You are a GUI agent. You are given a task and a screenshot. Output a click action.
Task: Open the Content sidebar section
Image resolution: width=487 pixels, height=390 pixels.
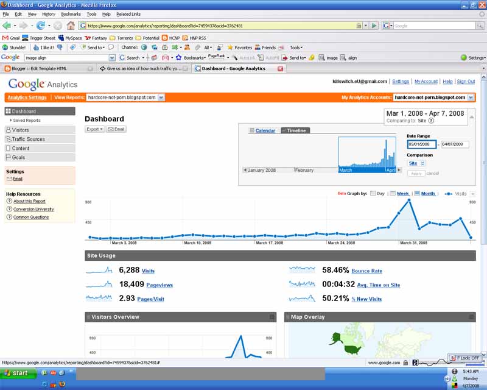(40, 148)
